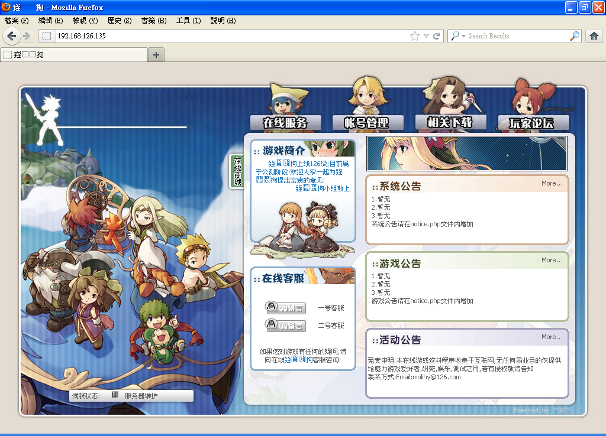Click More link in 游戏公告 panel

pyautogui.click(x=552, y=260)
